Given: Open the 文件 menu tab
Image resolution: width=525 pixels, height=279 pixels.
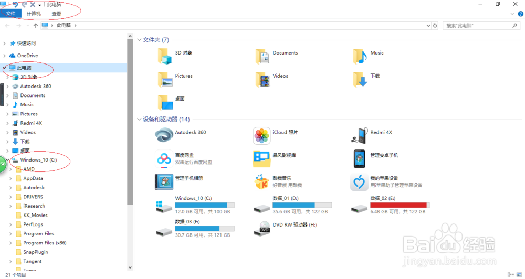Looking at the screenshot, I should point(10,14).
